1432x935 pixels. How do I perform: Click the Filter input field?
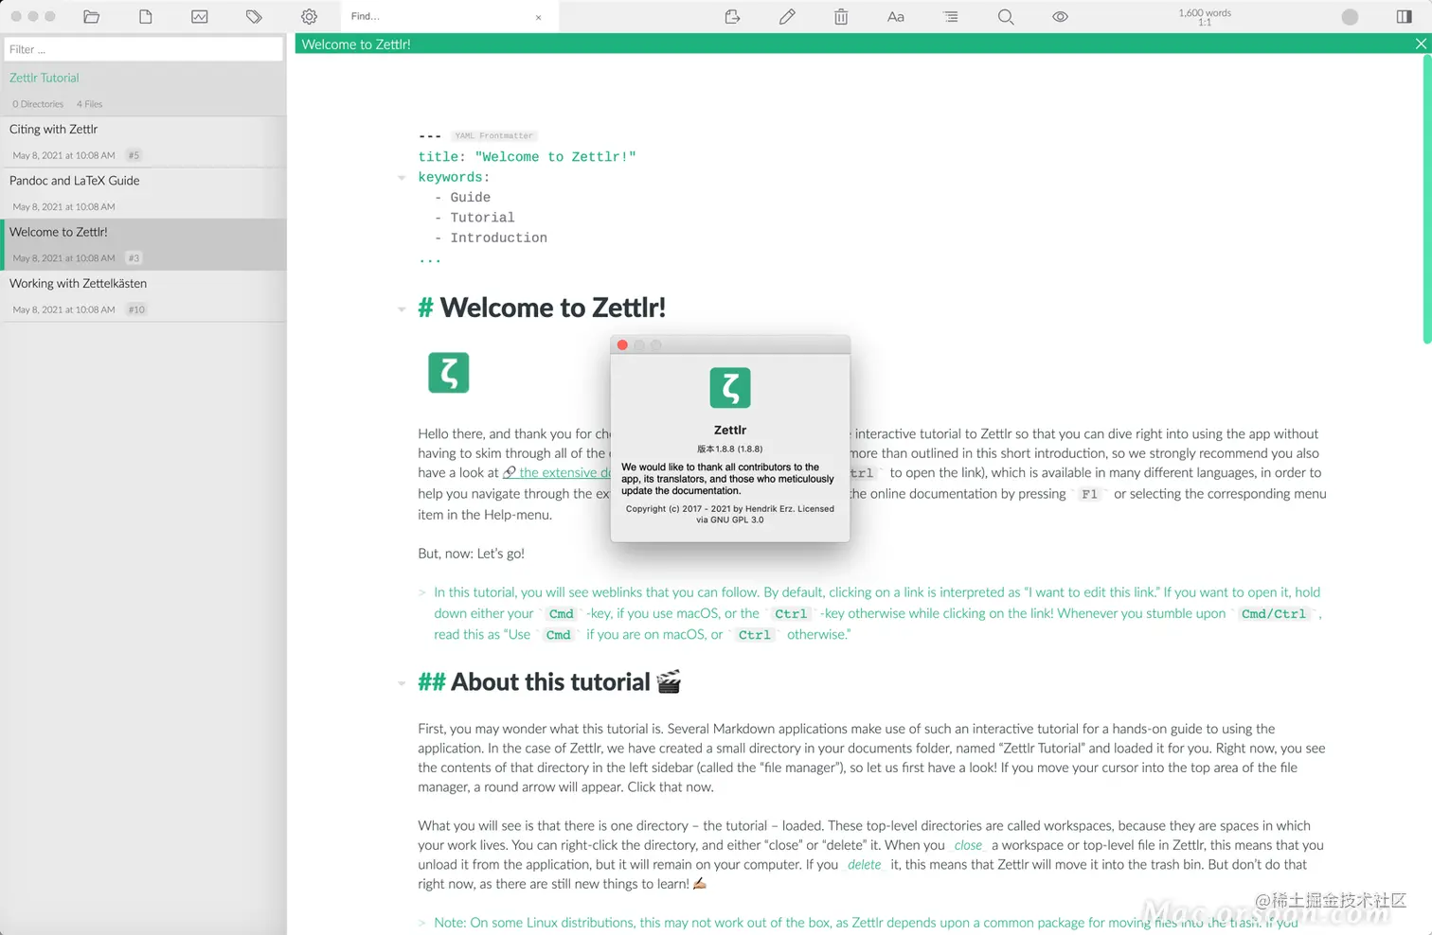pyautogui.click(x=143, y=49)
